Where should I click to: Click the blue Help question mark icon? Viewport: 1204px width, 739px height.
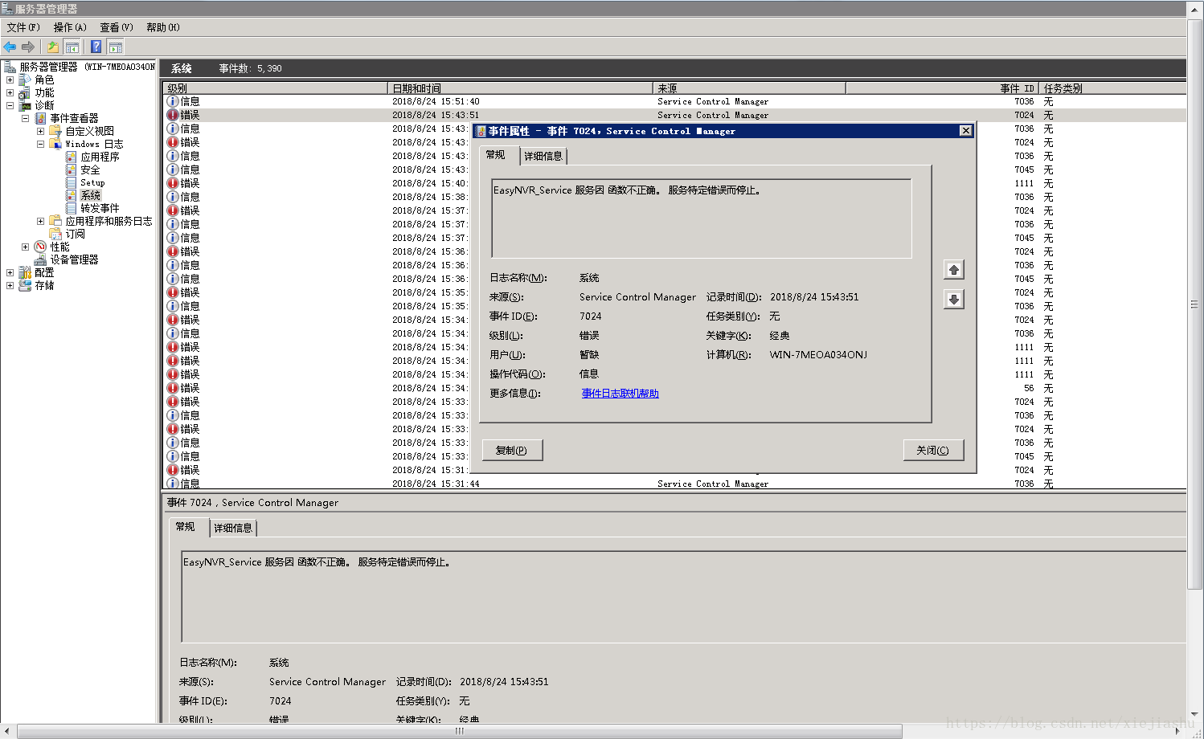pyautogui.click(x=96, y=47)
